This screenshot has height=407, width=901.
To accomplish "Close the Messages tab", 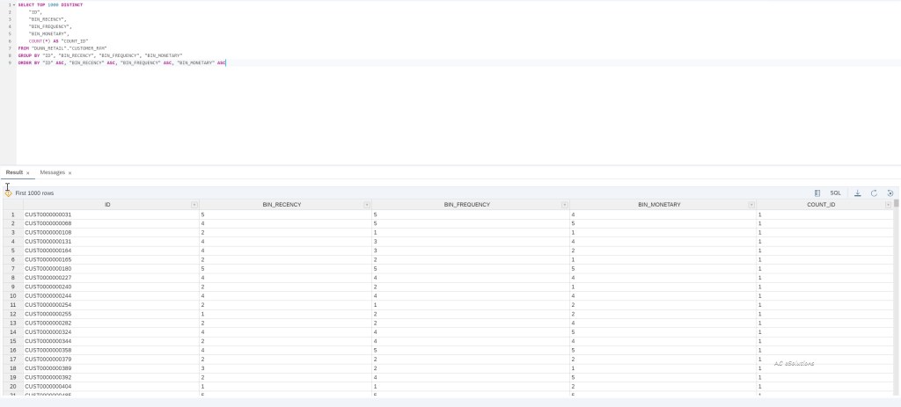I will tap(70, 173).
